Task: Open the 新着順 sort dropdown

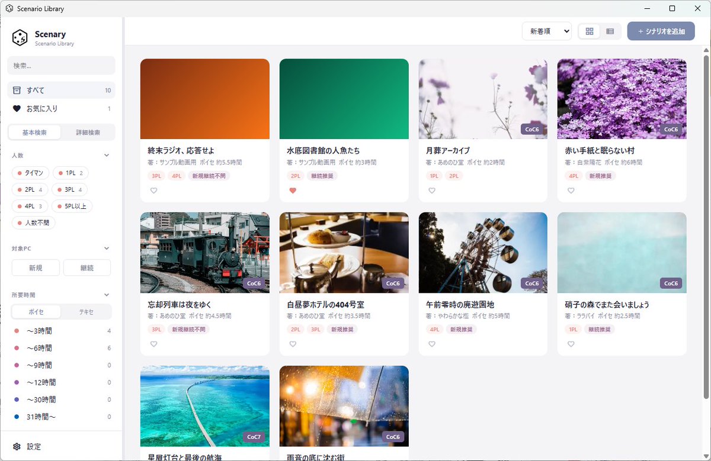Action: (x=547, y=31)
